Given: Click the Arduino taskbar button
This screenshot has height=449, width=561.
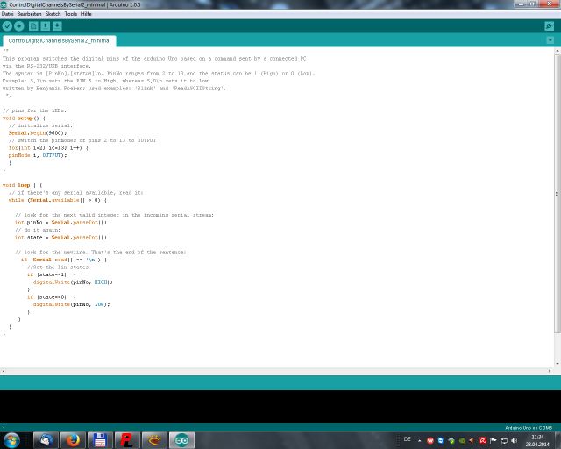Looking at the screenshot, I should pos(181,440).
